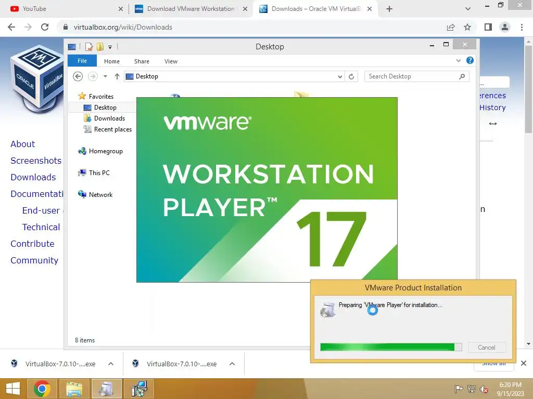Open the View ribbon tab
The image size is (533, 399).
pyautogui.click(x=171, y=61)
